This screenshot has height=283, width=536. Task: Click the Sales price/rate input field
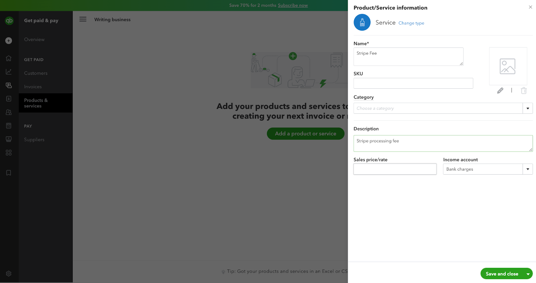[x=395, y=169]
